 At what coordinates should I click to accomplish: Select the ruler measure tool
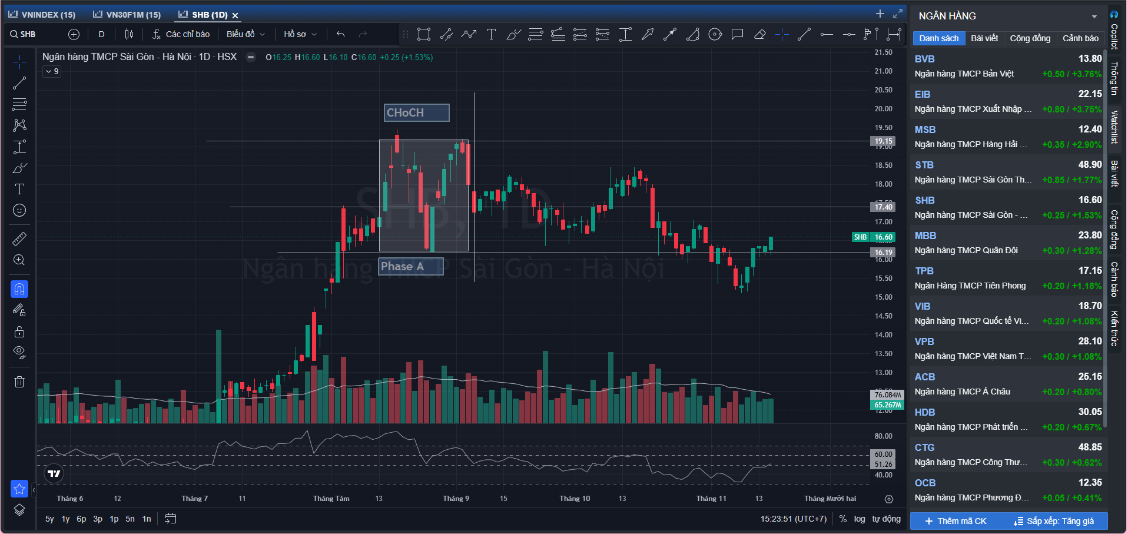[19, 238]
